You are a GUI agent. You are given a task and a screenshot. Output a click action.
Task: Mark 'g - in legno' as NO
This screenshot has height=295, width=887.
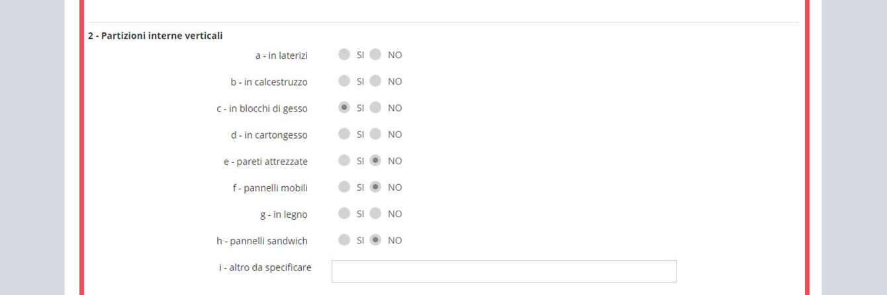(x=375, y=213)
